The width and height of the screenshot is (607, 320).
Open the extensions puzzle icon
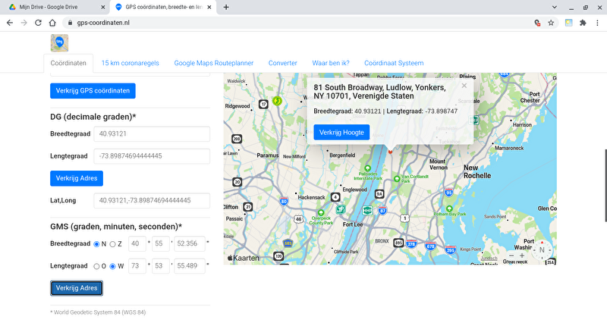click(x=583, y=23)
